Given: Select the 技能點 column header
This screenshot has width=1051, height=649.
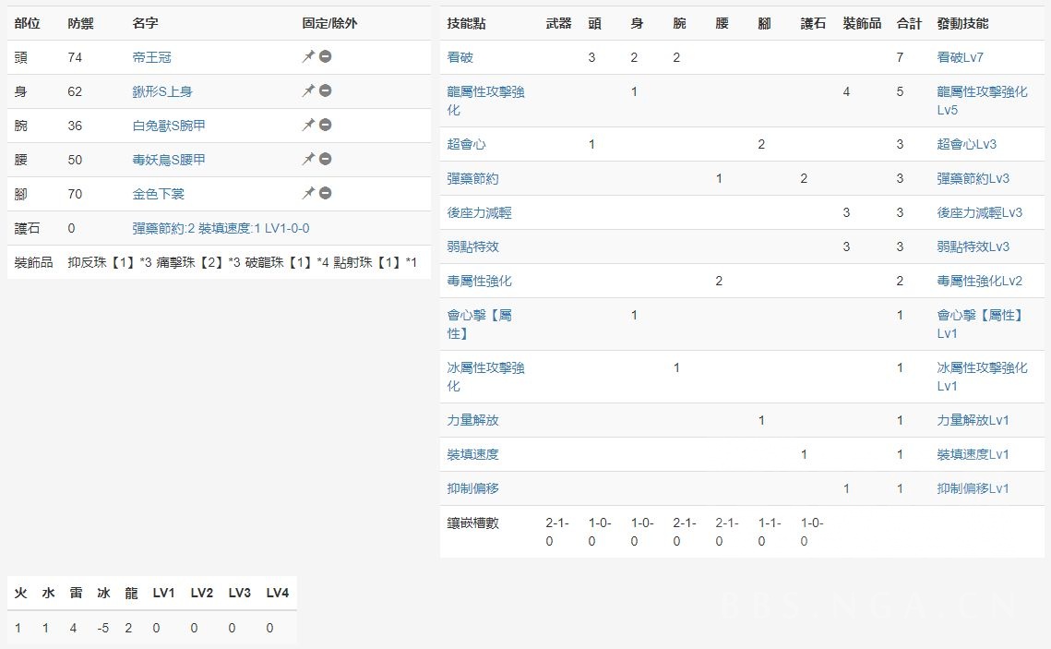Looking at the screenshot, I should [x=467, y=23].
